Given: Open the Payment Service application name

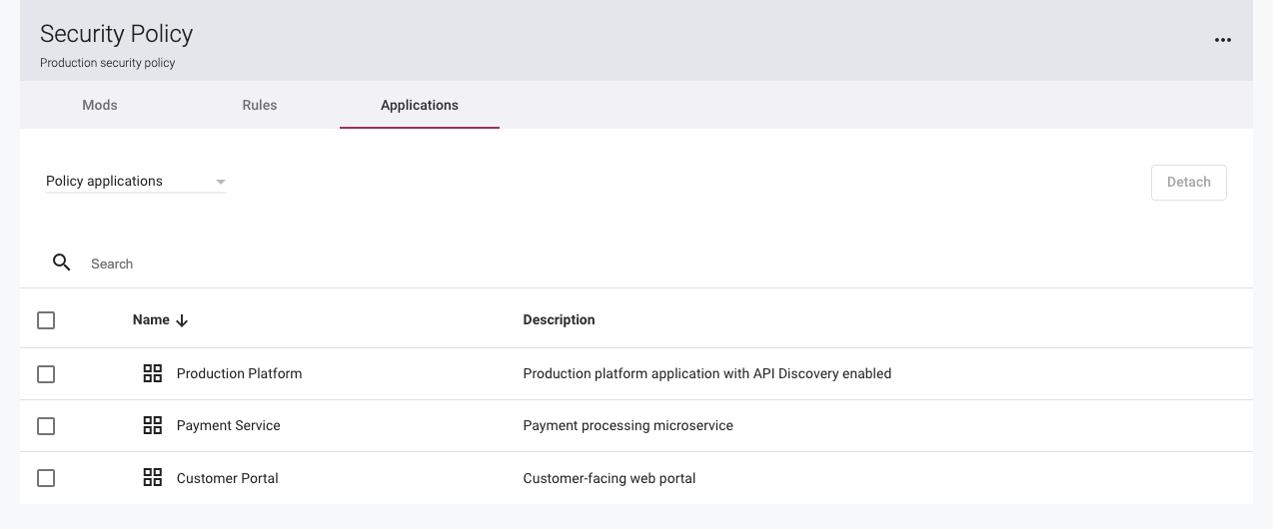Looking at the screenshot, I should (x=228, y=425).
